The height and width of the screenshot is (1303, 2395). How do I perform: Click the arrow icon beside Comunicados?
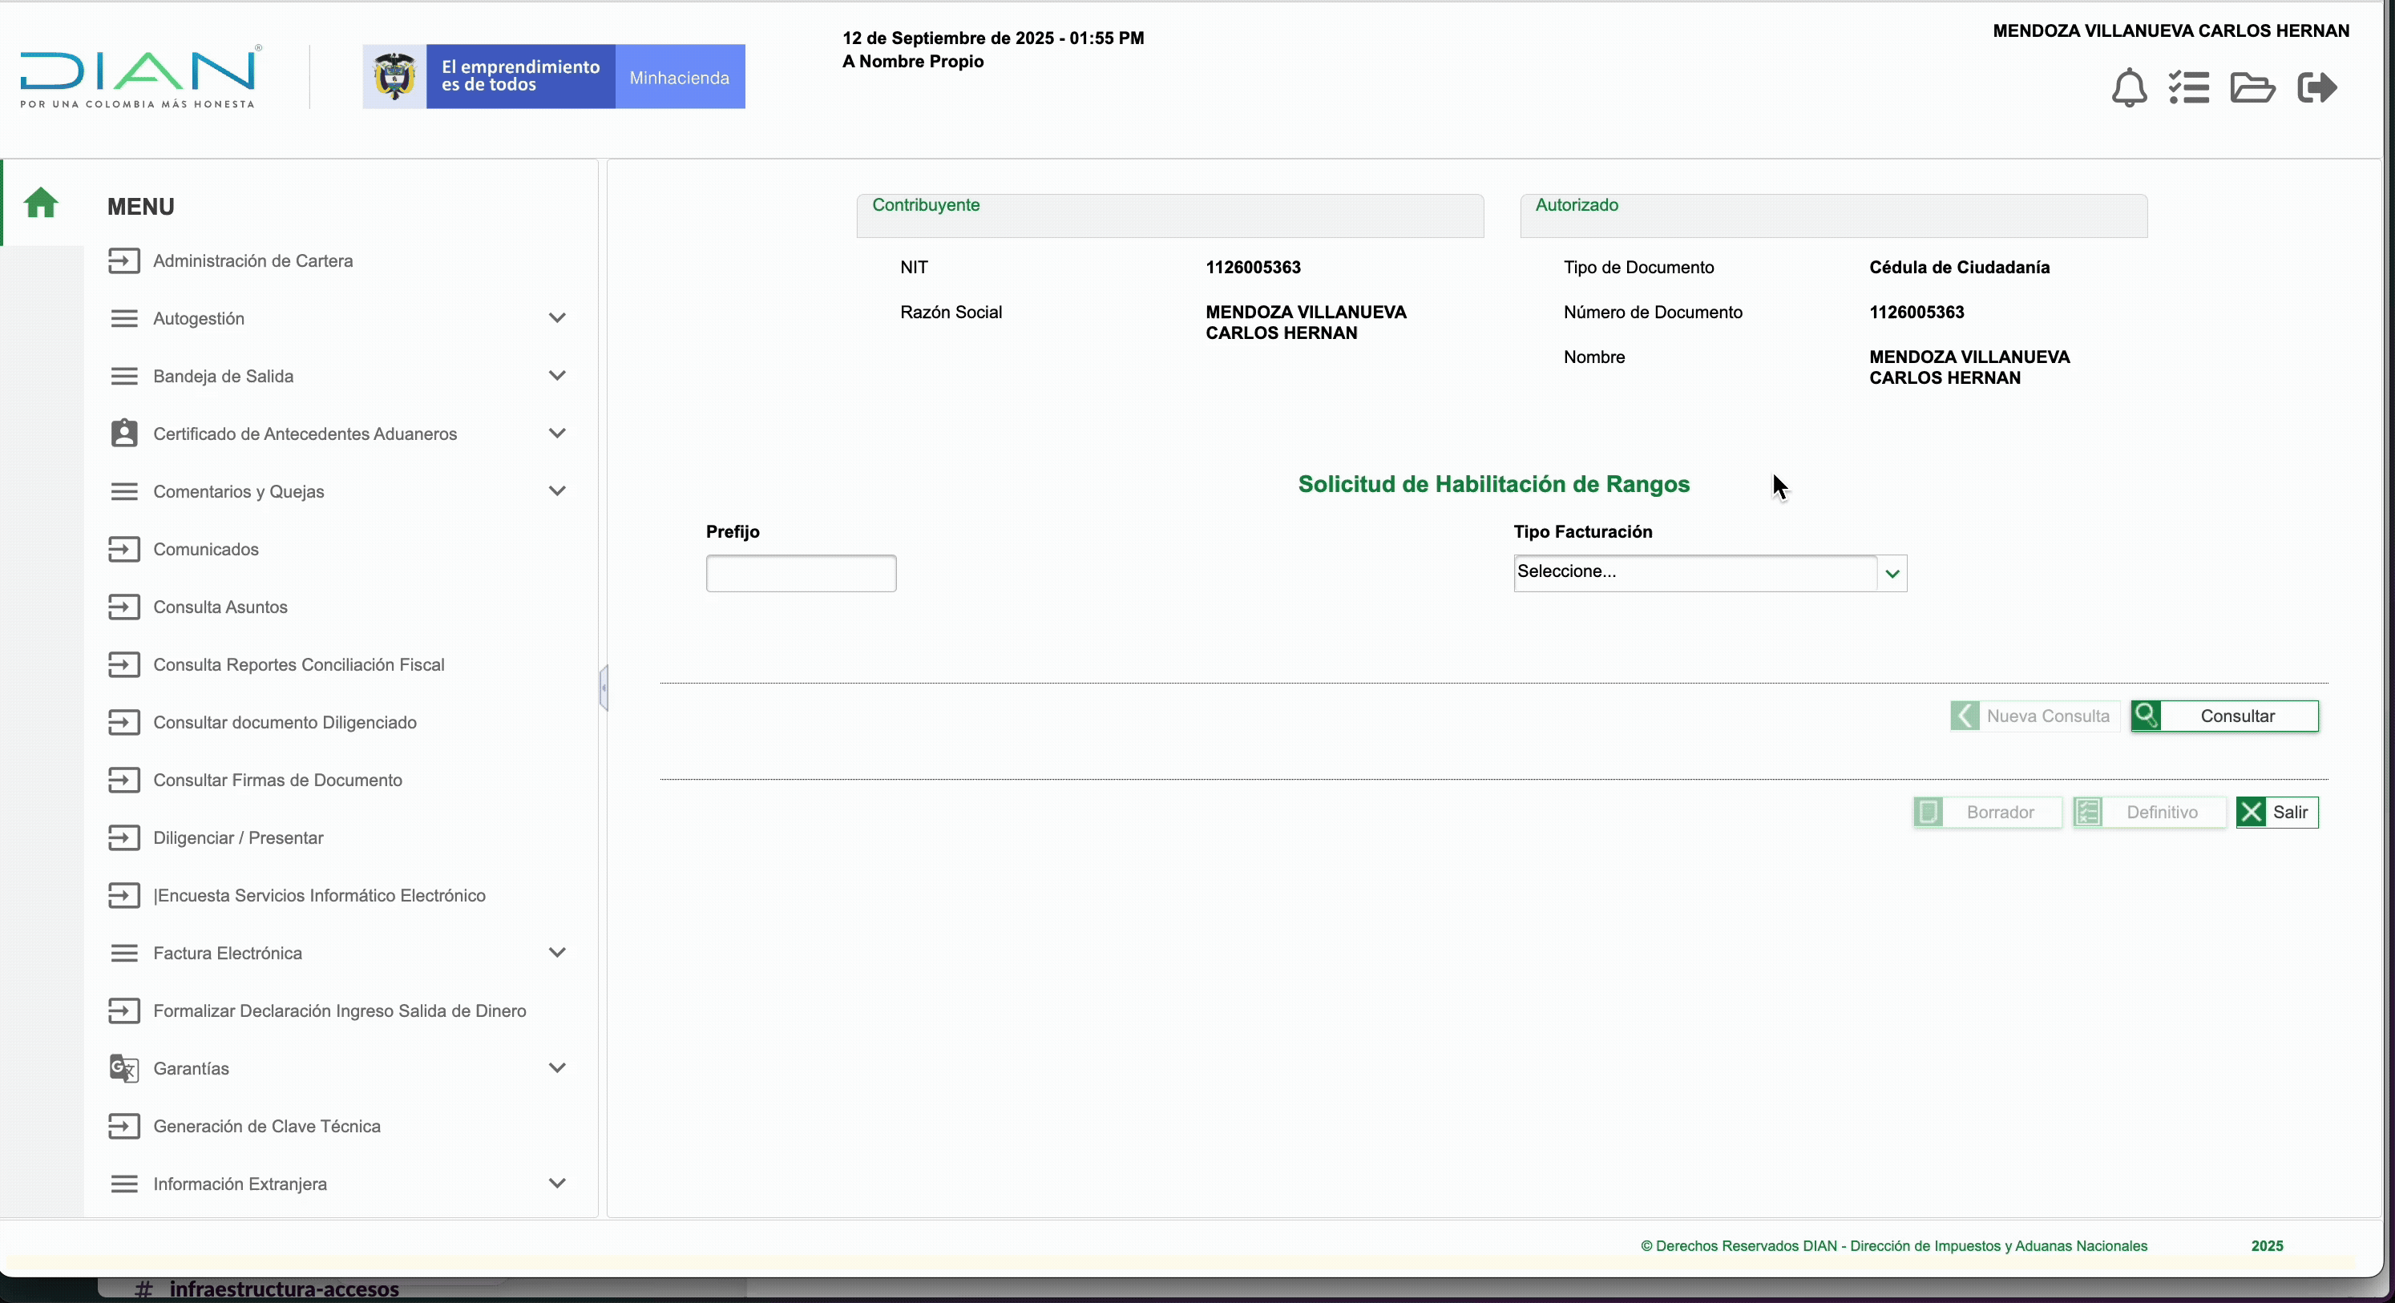(123, 549)
